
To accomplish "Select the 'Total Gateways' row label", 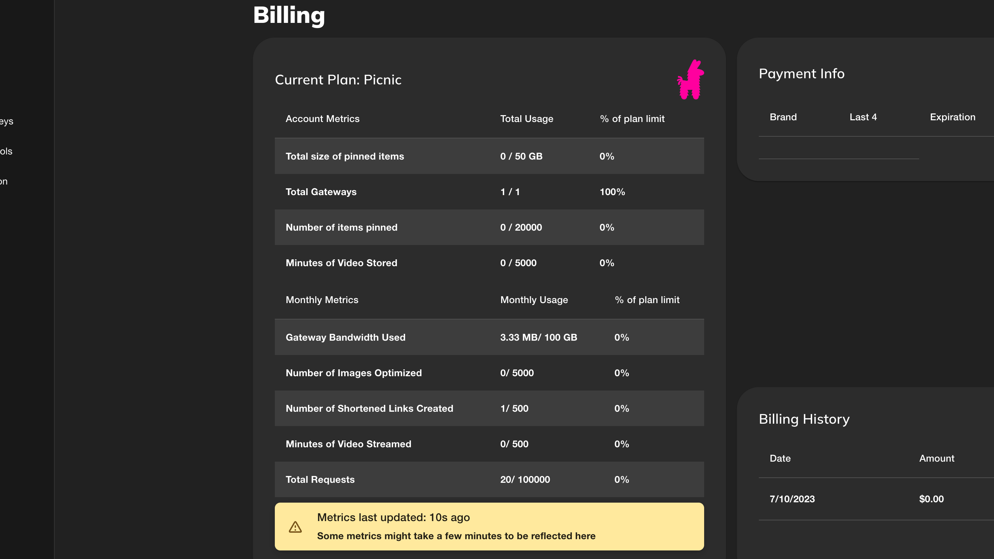I will (321, 192).
